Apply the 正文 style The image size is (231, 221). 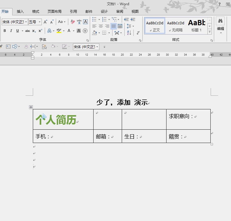click(x=155, y=26)
